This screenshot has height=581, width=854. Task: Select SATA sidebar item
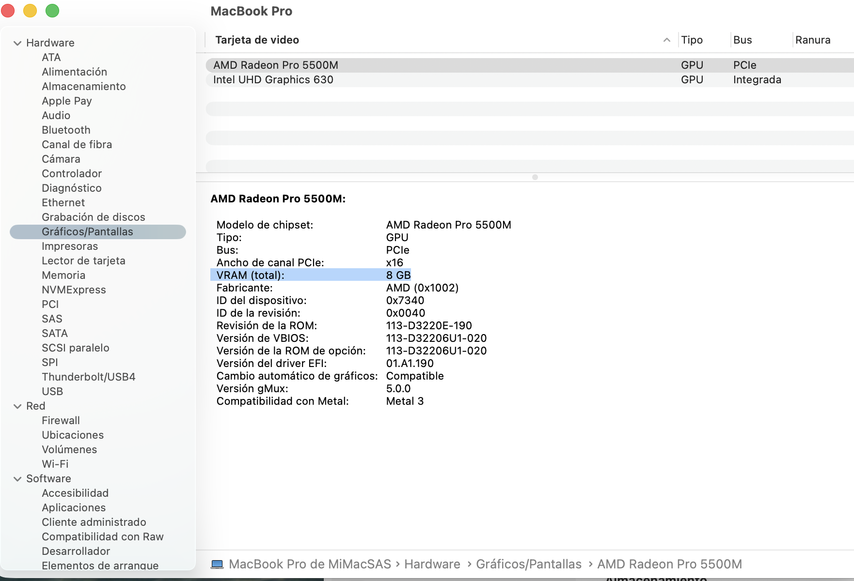pos(54,334)
